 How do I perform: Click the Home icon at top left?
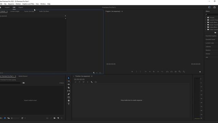(x=1, y=7)
